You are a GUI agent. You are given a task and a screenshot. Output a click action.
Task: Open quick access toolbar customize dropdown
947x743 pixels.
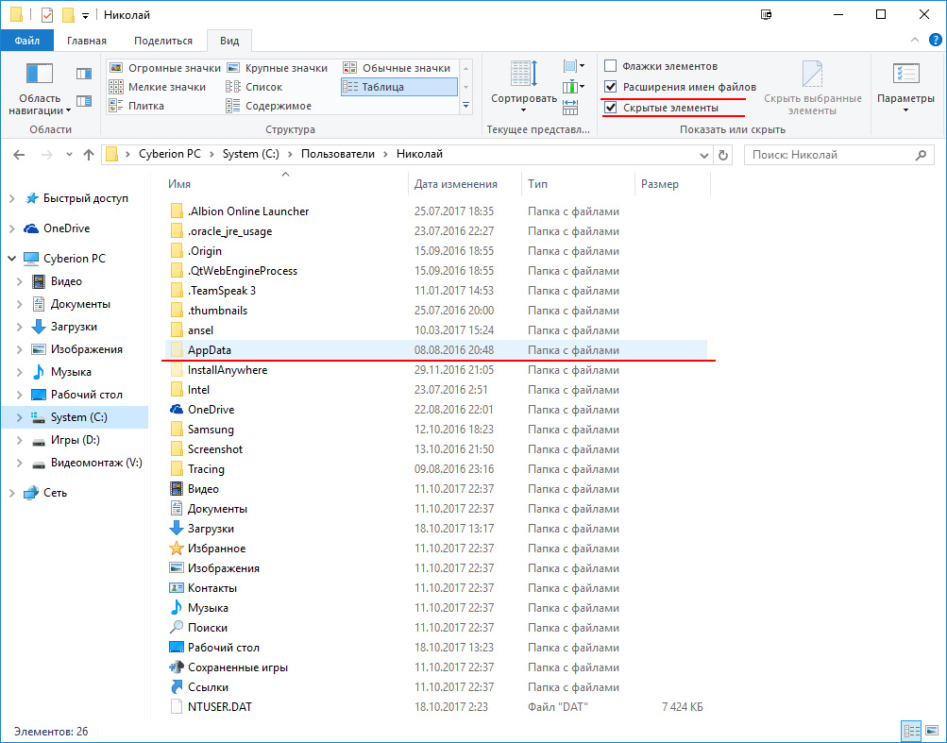[x=86, y=15]
